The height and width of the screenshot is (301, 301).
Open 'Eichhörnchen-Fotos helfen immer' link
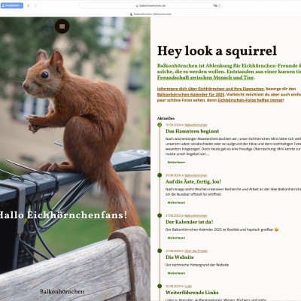(251, 100)
